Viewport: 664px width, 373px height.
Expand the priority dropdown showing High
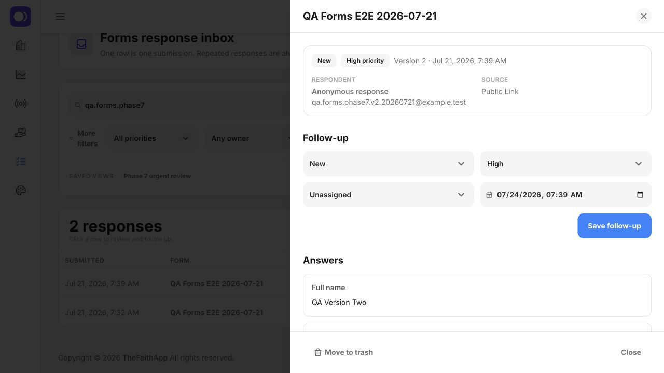point(566,164)
